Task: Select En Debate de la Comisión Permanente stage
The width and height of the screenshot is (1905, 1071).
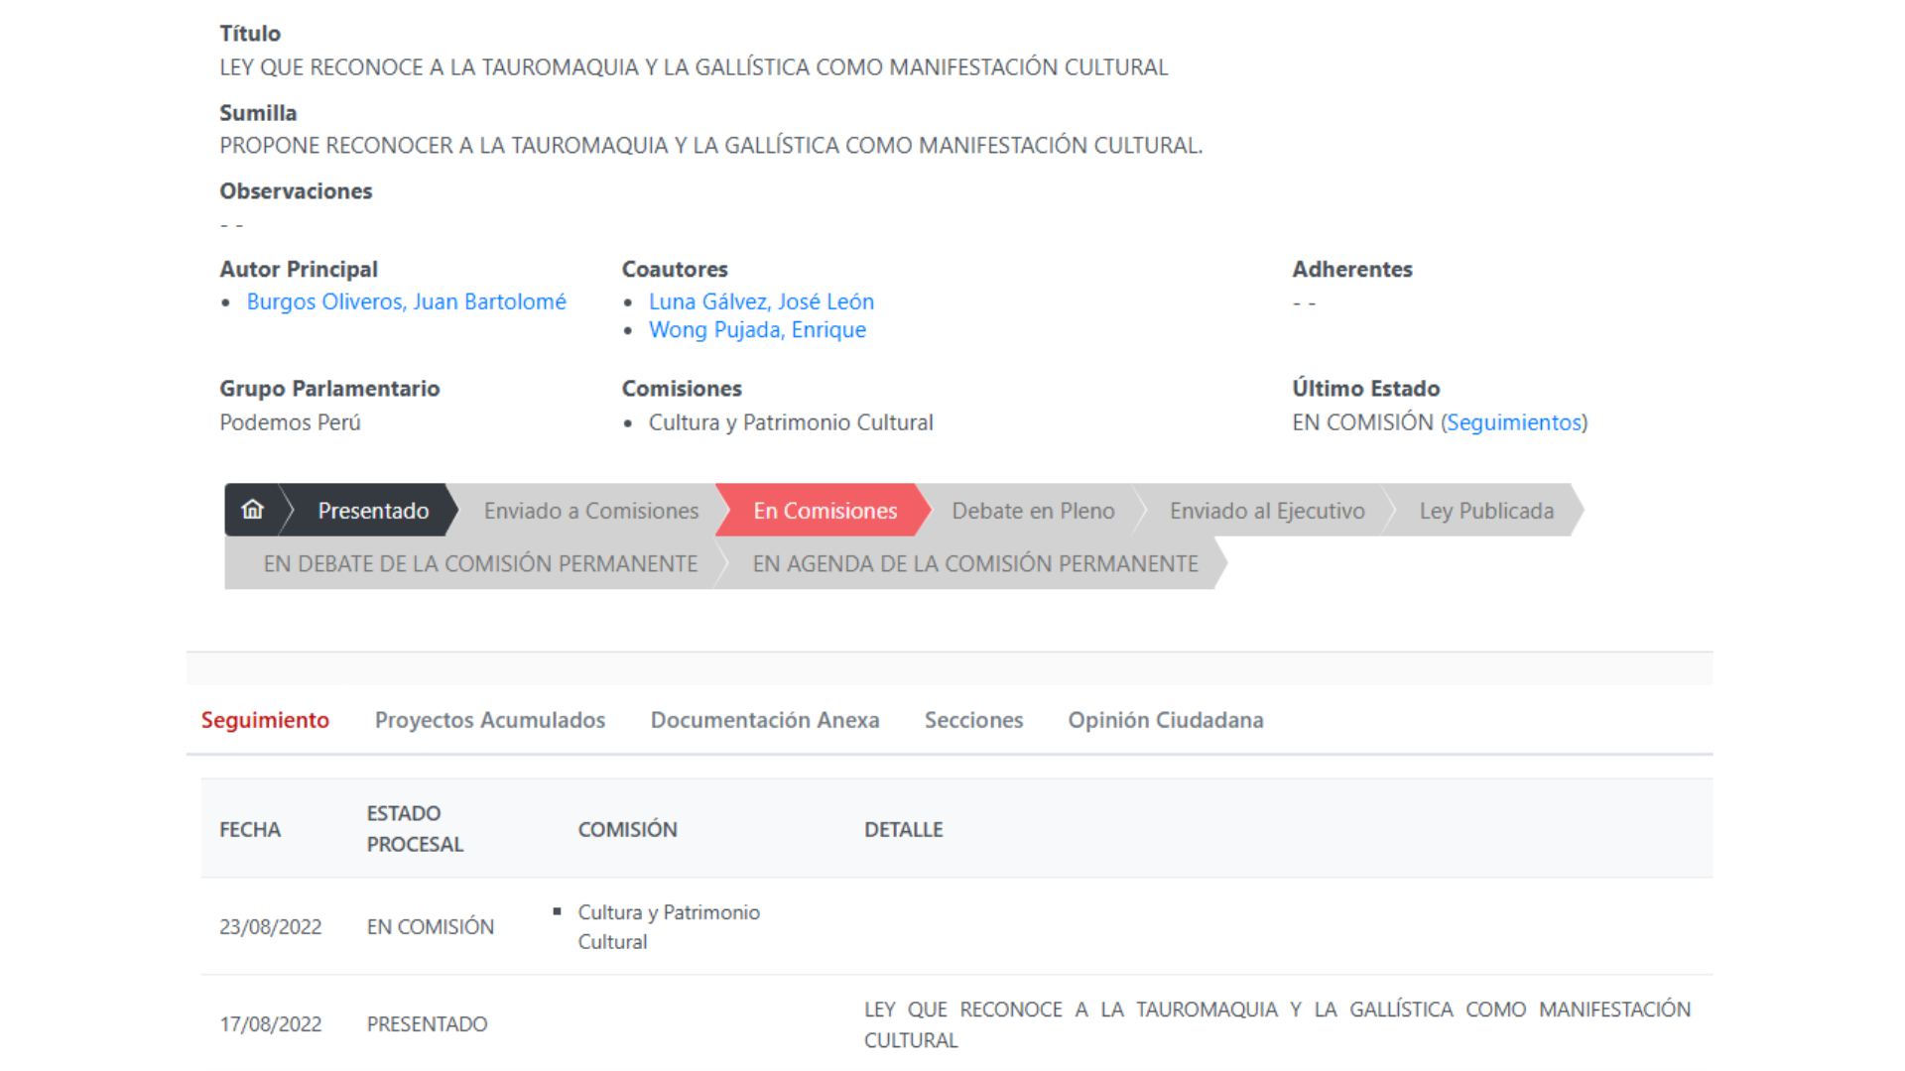Action: pyautogui.click(x=480, y=563)
